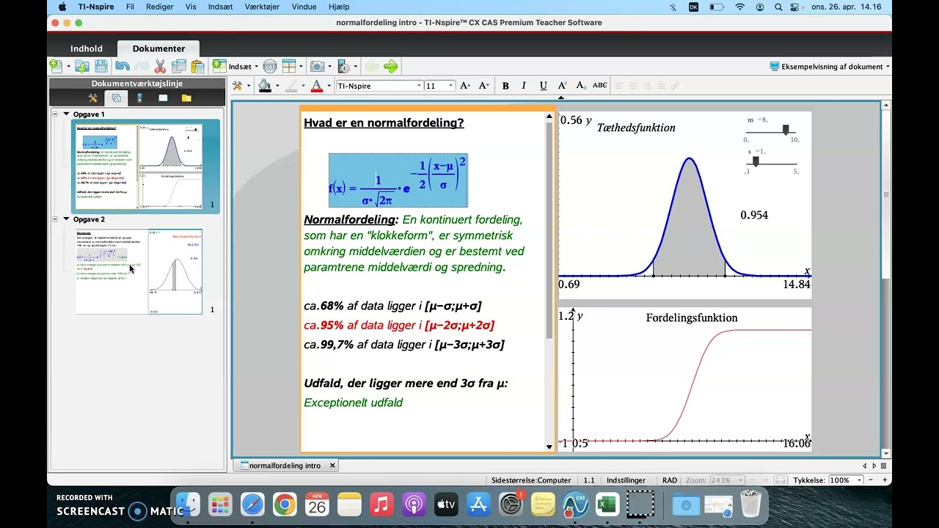Click Sidestørrelse:Computer in status bar
The image size is (939, 528).
click(x=531, y=480)
